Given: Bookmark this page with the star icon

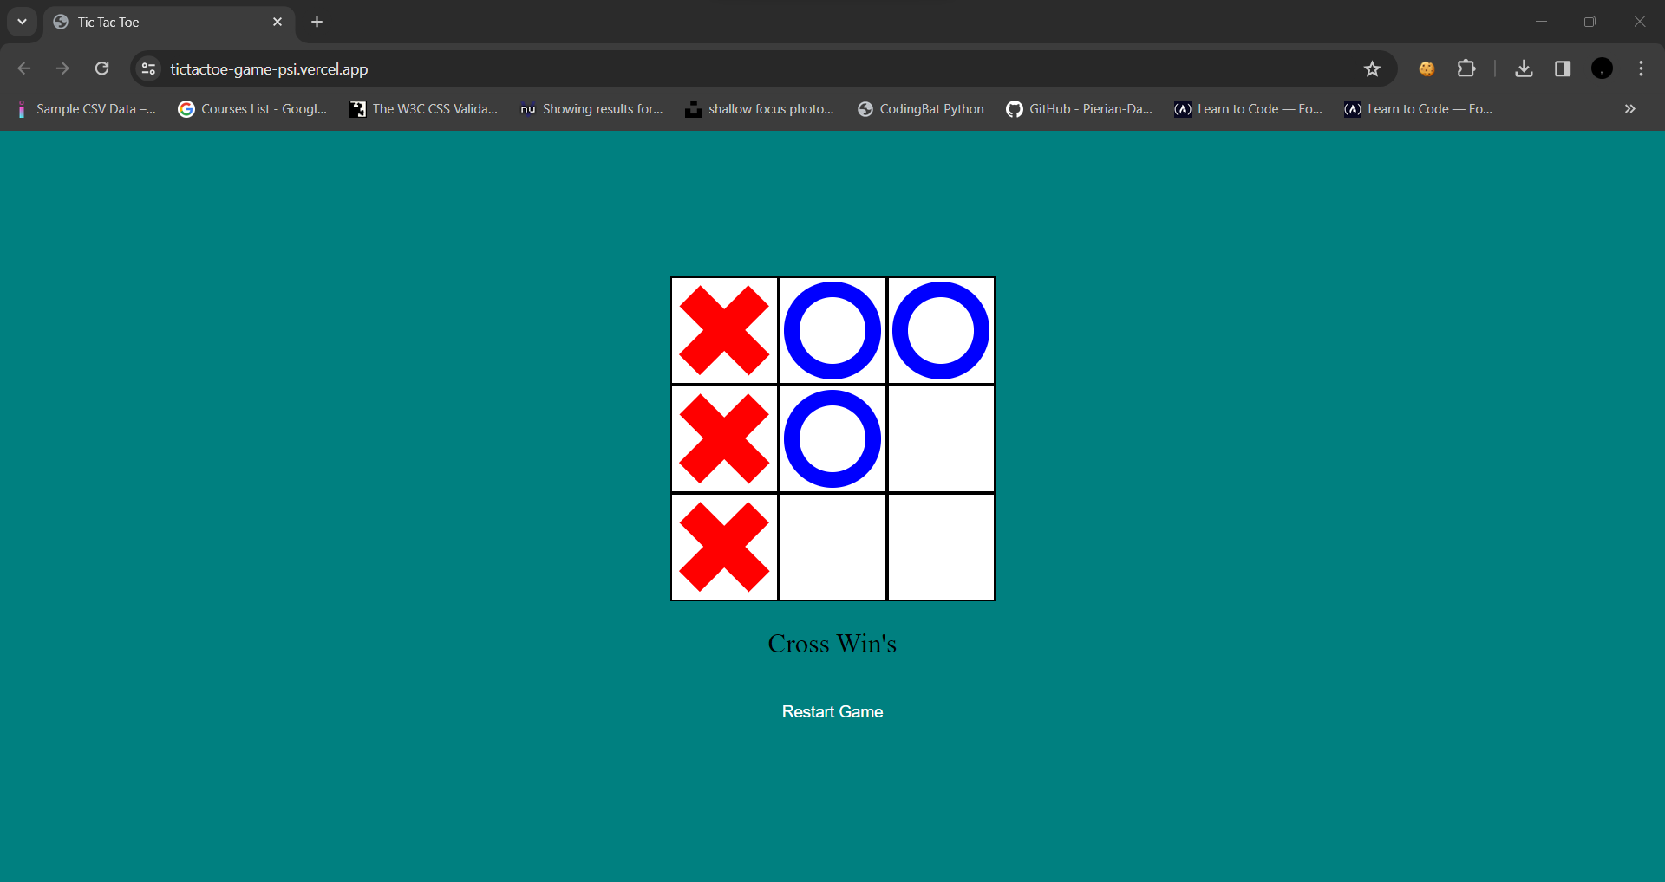Looking at the screenshot, I should 1372,68.
